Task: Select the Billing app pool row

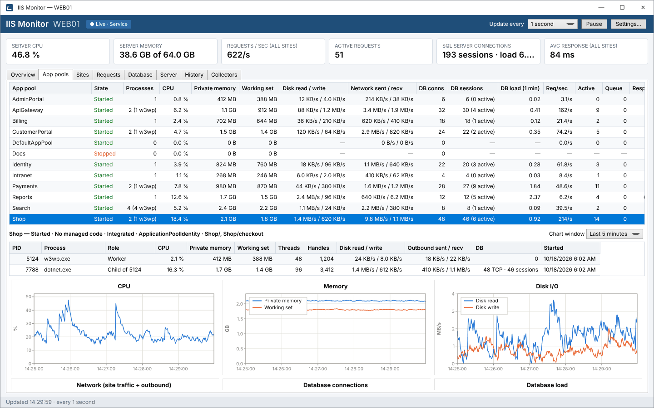Action: click(327, 121)
